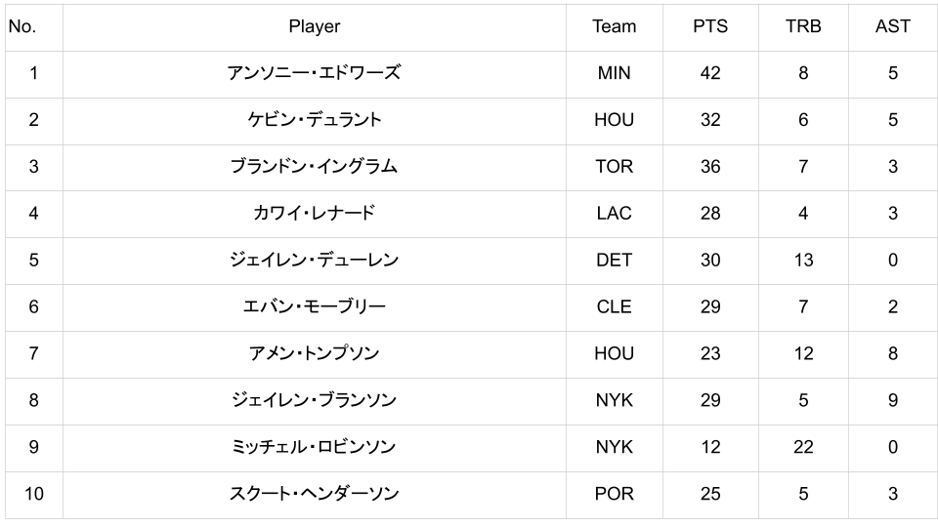Screen dimensions: 938x527
Task: Click the 22 rebounds cell
Action: tap(803, 448)
